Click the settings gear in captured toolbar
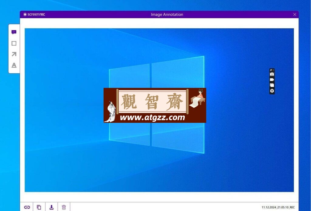Viewport: 311px width, 211px height. (272, 91)
